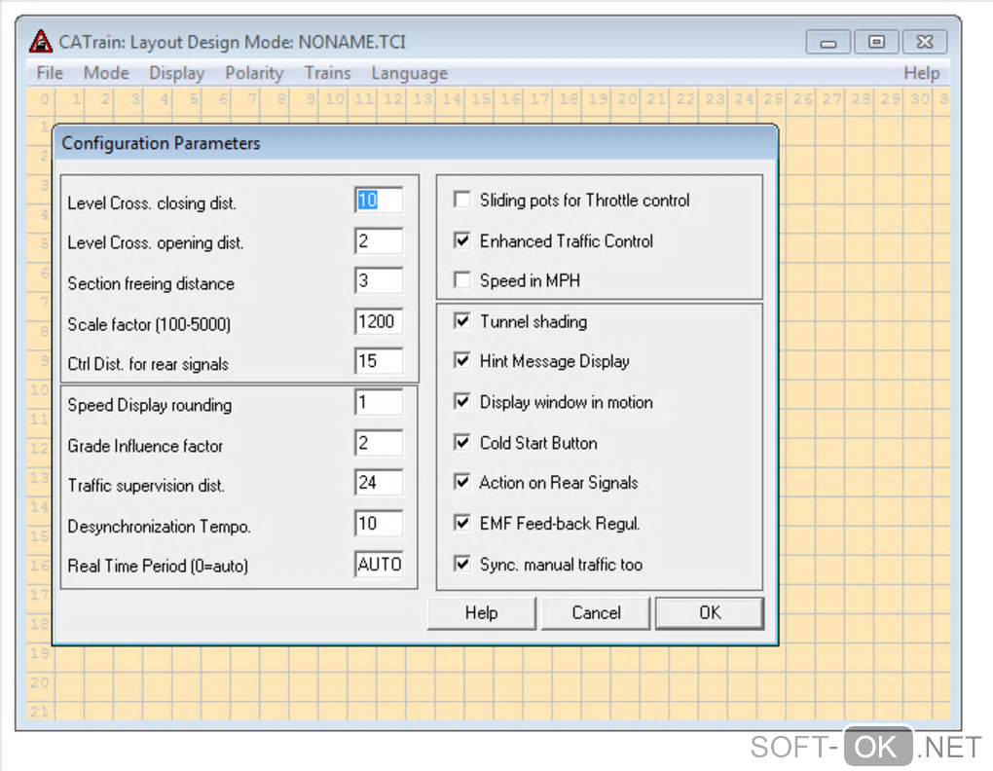Uncheck Enhanced Traffic Control
Screen dimensions: 993x771
pos(462,240)
